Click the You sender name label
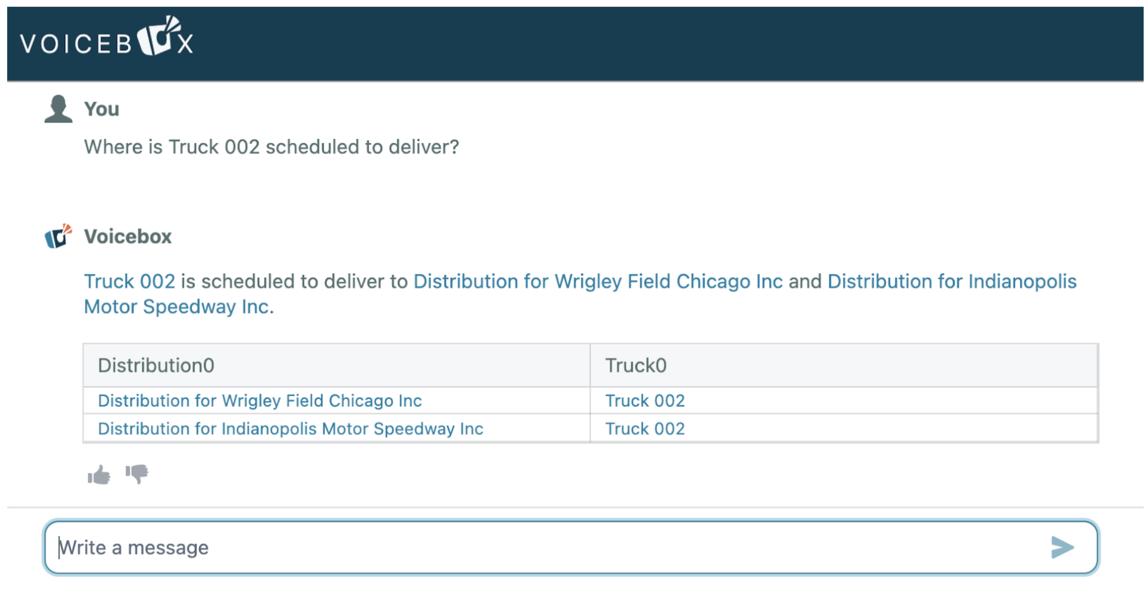 tap(101, 109)
